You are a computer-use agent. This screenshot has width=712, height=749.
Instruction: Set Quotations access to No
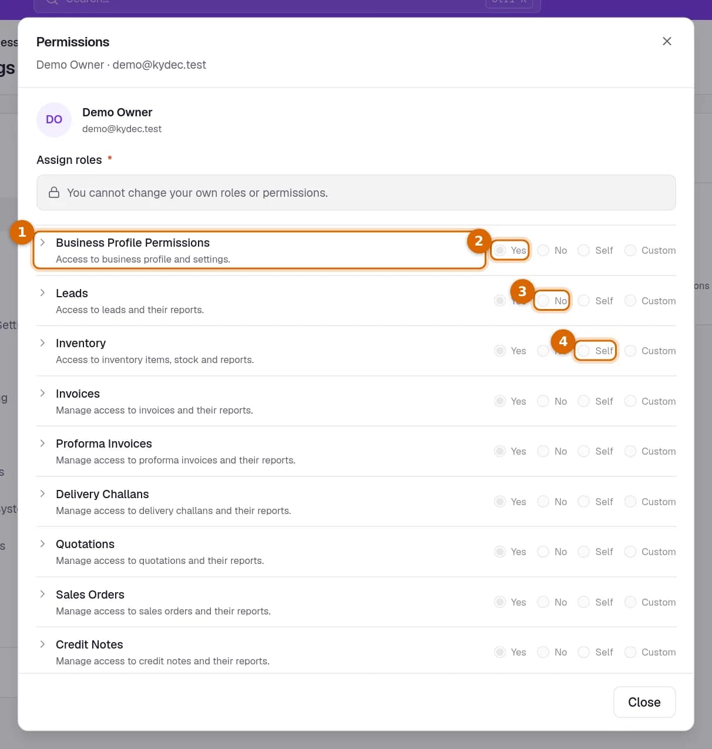click(x=543, y=552)
